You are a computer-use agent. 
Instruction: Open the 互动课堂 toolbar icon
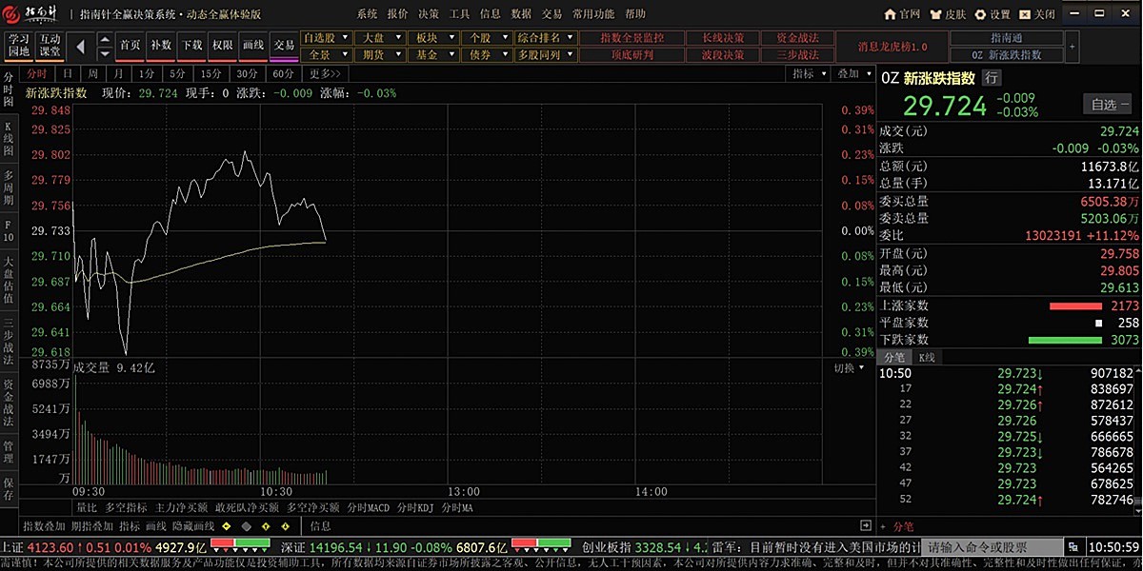tap(50, 46)
